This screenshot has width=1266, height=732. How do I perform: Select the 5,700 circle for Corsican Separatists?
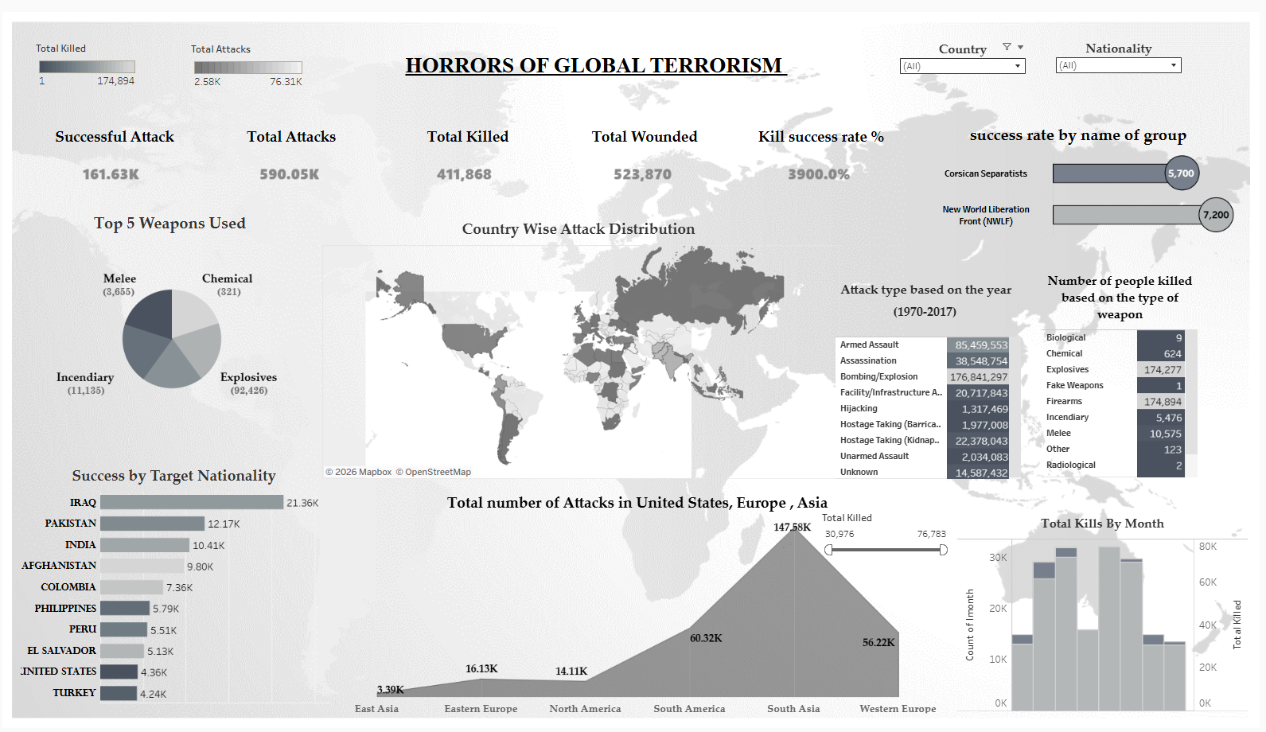click(x=1182, y=173)
